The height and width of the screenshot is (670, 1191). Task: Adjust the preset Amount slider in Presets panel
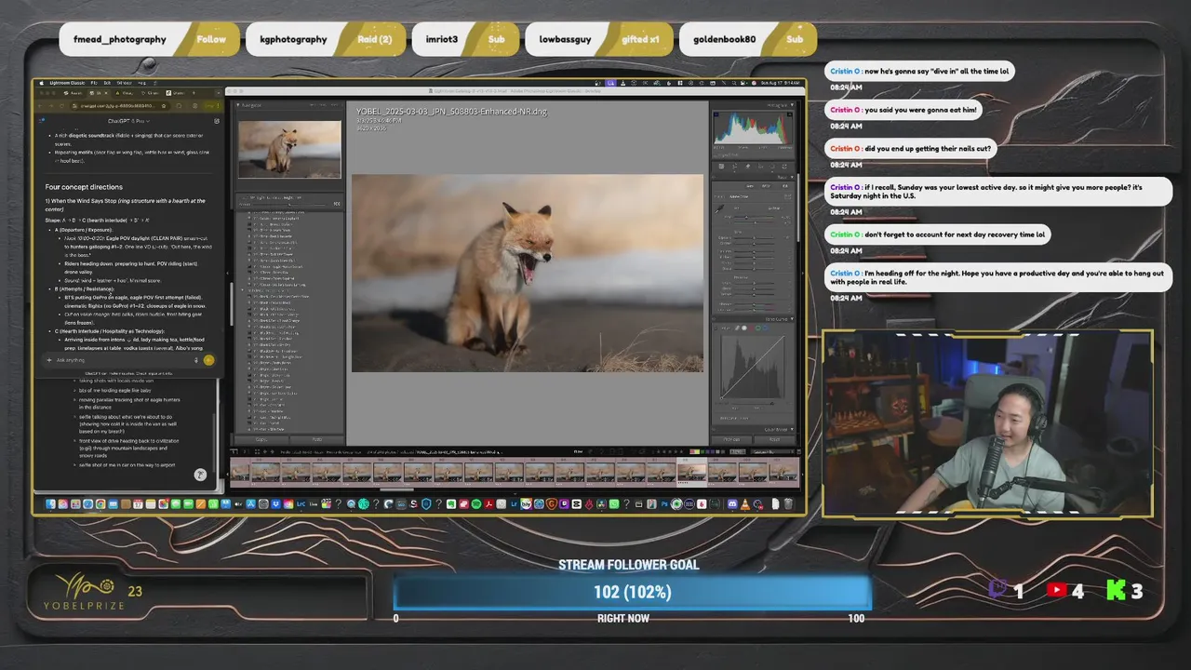click(288, 204)
